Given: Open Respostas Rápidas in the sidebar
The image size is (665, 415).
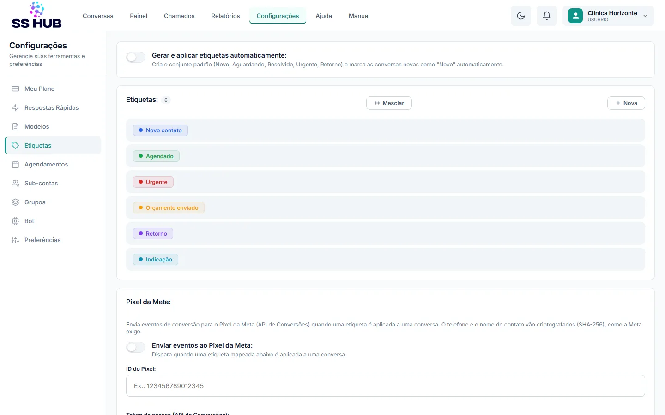Looking at the screenshot, I should [x=53, y=107].
